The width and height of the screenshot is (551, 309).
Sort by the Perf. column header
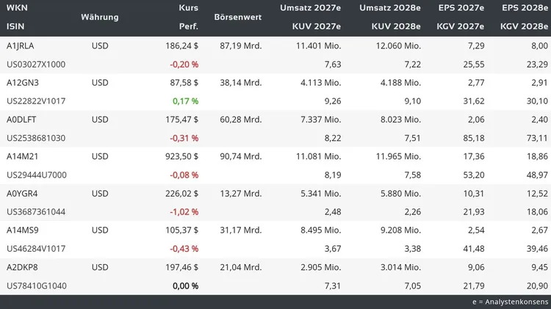tap(189, 26)
